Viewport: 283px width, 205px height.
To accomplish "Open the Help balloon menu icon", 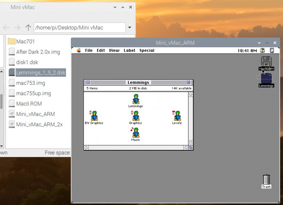I will (x=262, y=50).
